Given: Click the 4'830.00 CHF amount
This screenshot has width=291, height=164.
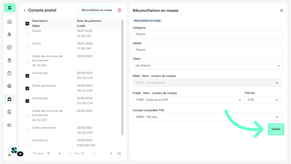Looking at the screenshot, I should click(x=86, y=145).
